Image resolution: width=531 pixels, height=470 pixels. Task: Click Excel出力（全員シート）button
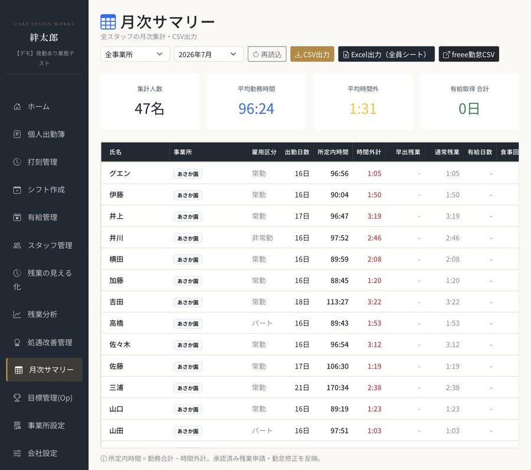click(x=386, y=54)
